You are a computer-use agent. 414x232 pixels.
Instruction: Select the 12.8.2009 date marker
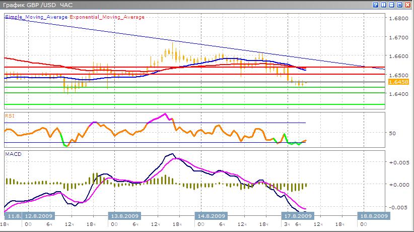pyautogui.click(x=40, y=216)
